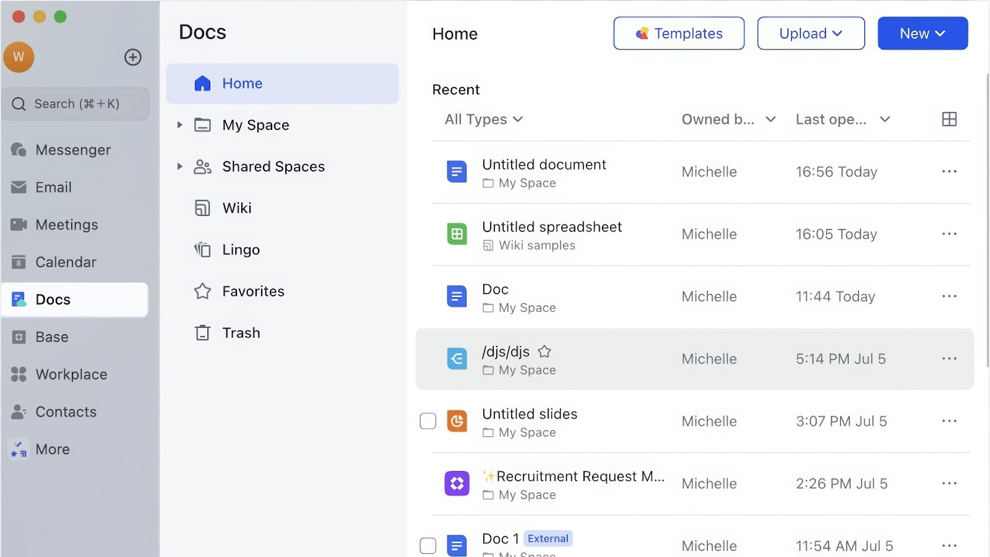Check the checkbox next to Doc 1

428,545
